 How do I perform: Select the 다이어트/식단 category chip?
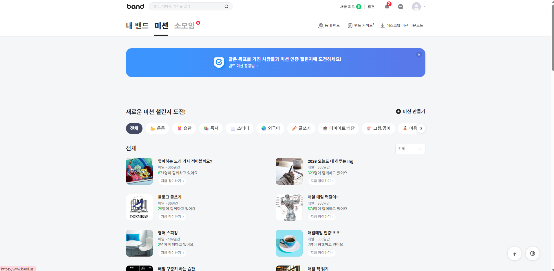coord(338,128)
